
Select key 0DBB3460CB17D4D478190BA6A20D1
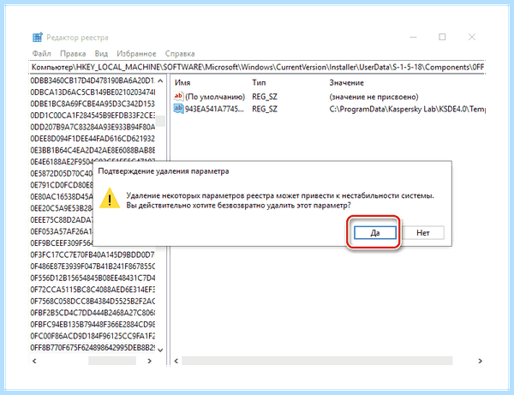pos(93,81)
